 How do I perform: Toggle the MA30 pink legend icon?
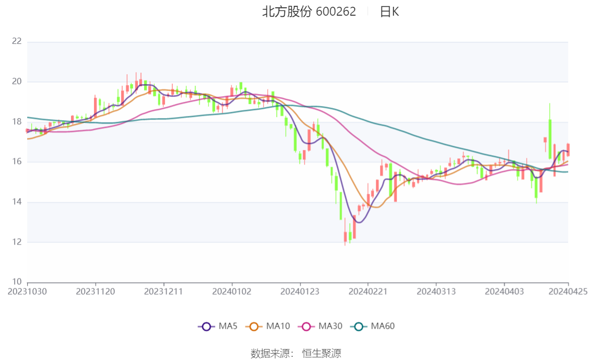tap(306, 327)
